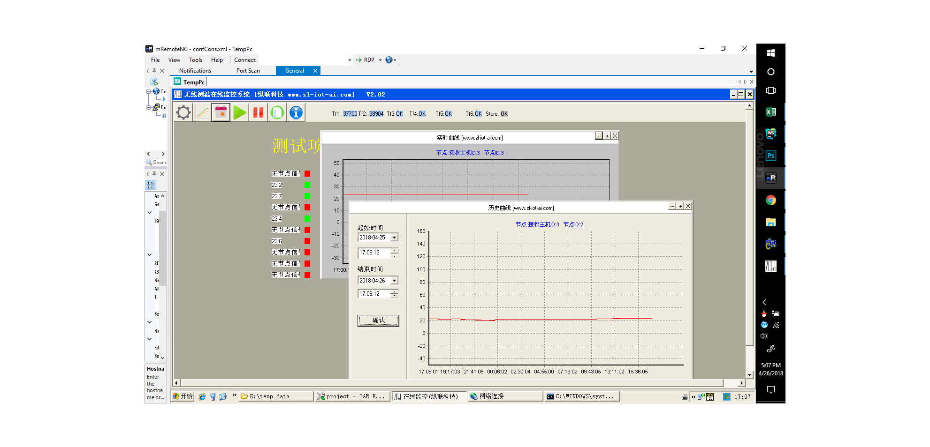Click the Tf1 value 37700
The width and height of the screenshot is (930, 447).
[x=350, y=114]
